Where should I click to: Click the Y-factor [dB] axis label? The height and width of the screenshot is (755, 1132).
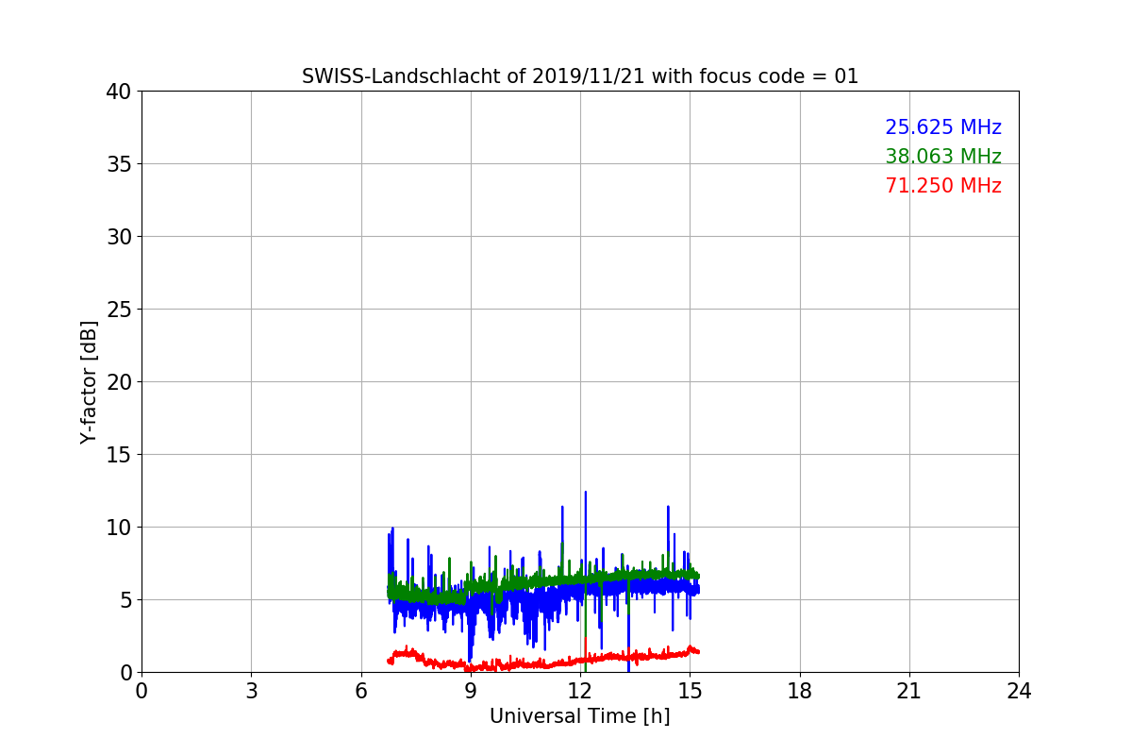click(x=89, y=382)
